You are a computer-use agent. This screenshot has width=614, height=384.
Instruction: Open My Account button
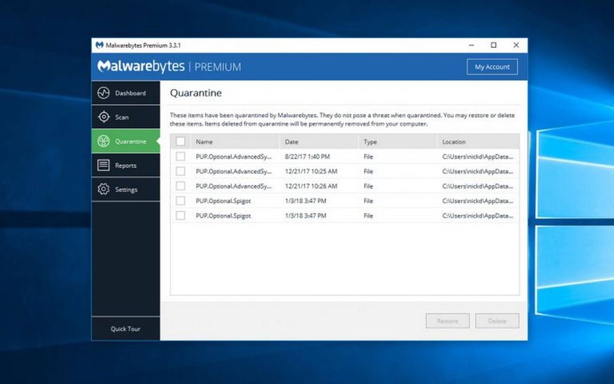pyautogui.click(x=492, y=67)
